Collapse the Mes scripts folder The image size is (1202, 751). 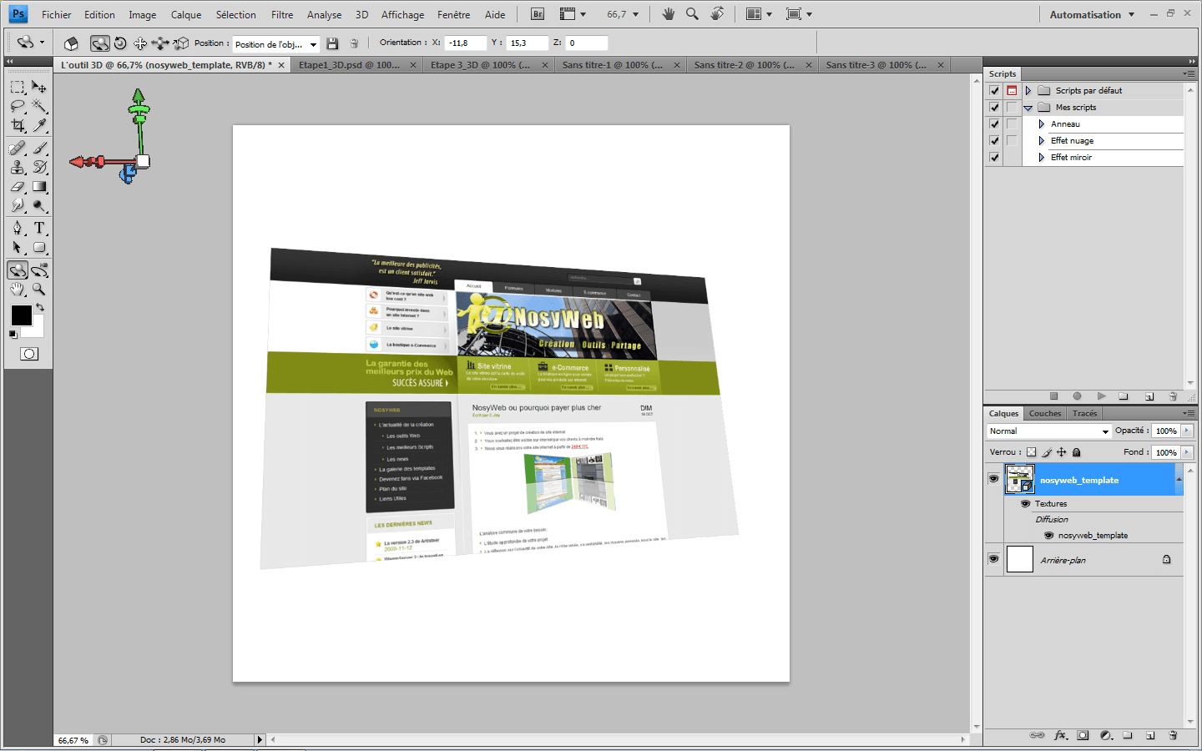pyautogui.click(x=1028, y=108)
